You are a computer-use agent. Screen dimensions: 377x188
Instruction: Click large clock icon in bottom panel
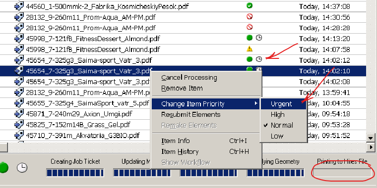[x=22, y=168]
